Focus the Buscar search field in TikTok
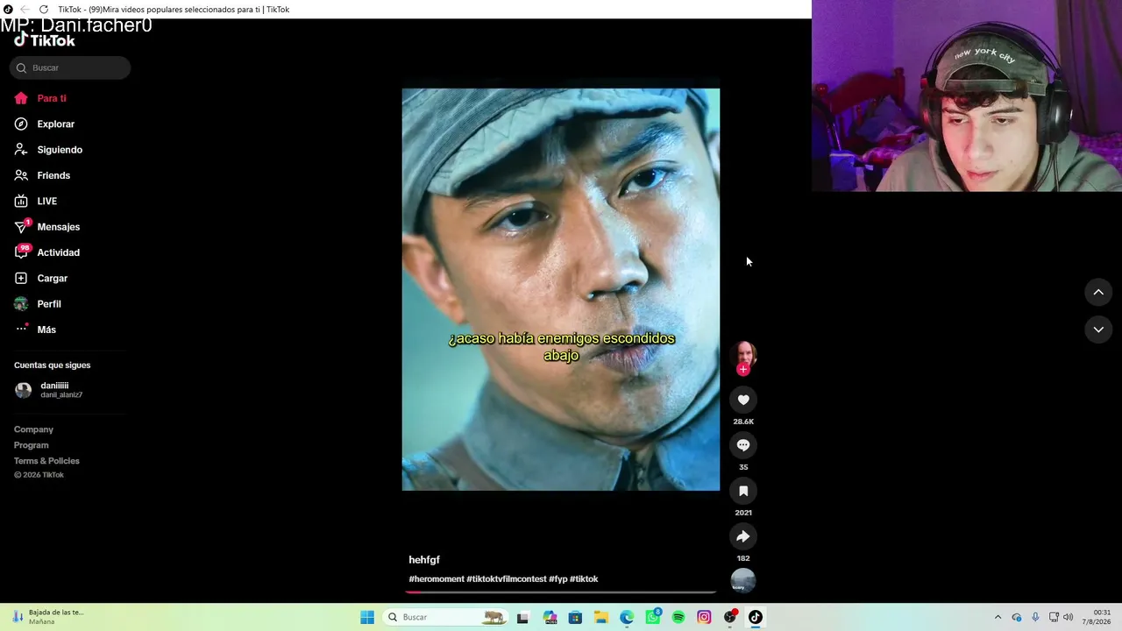 pyautogui.click(x=70, y=67)
